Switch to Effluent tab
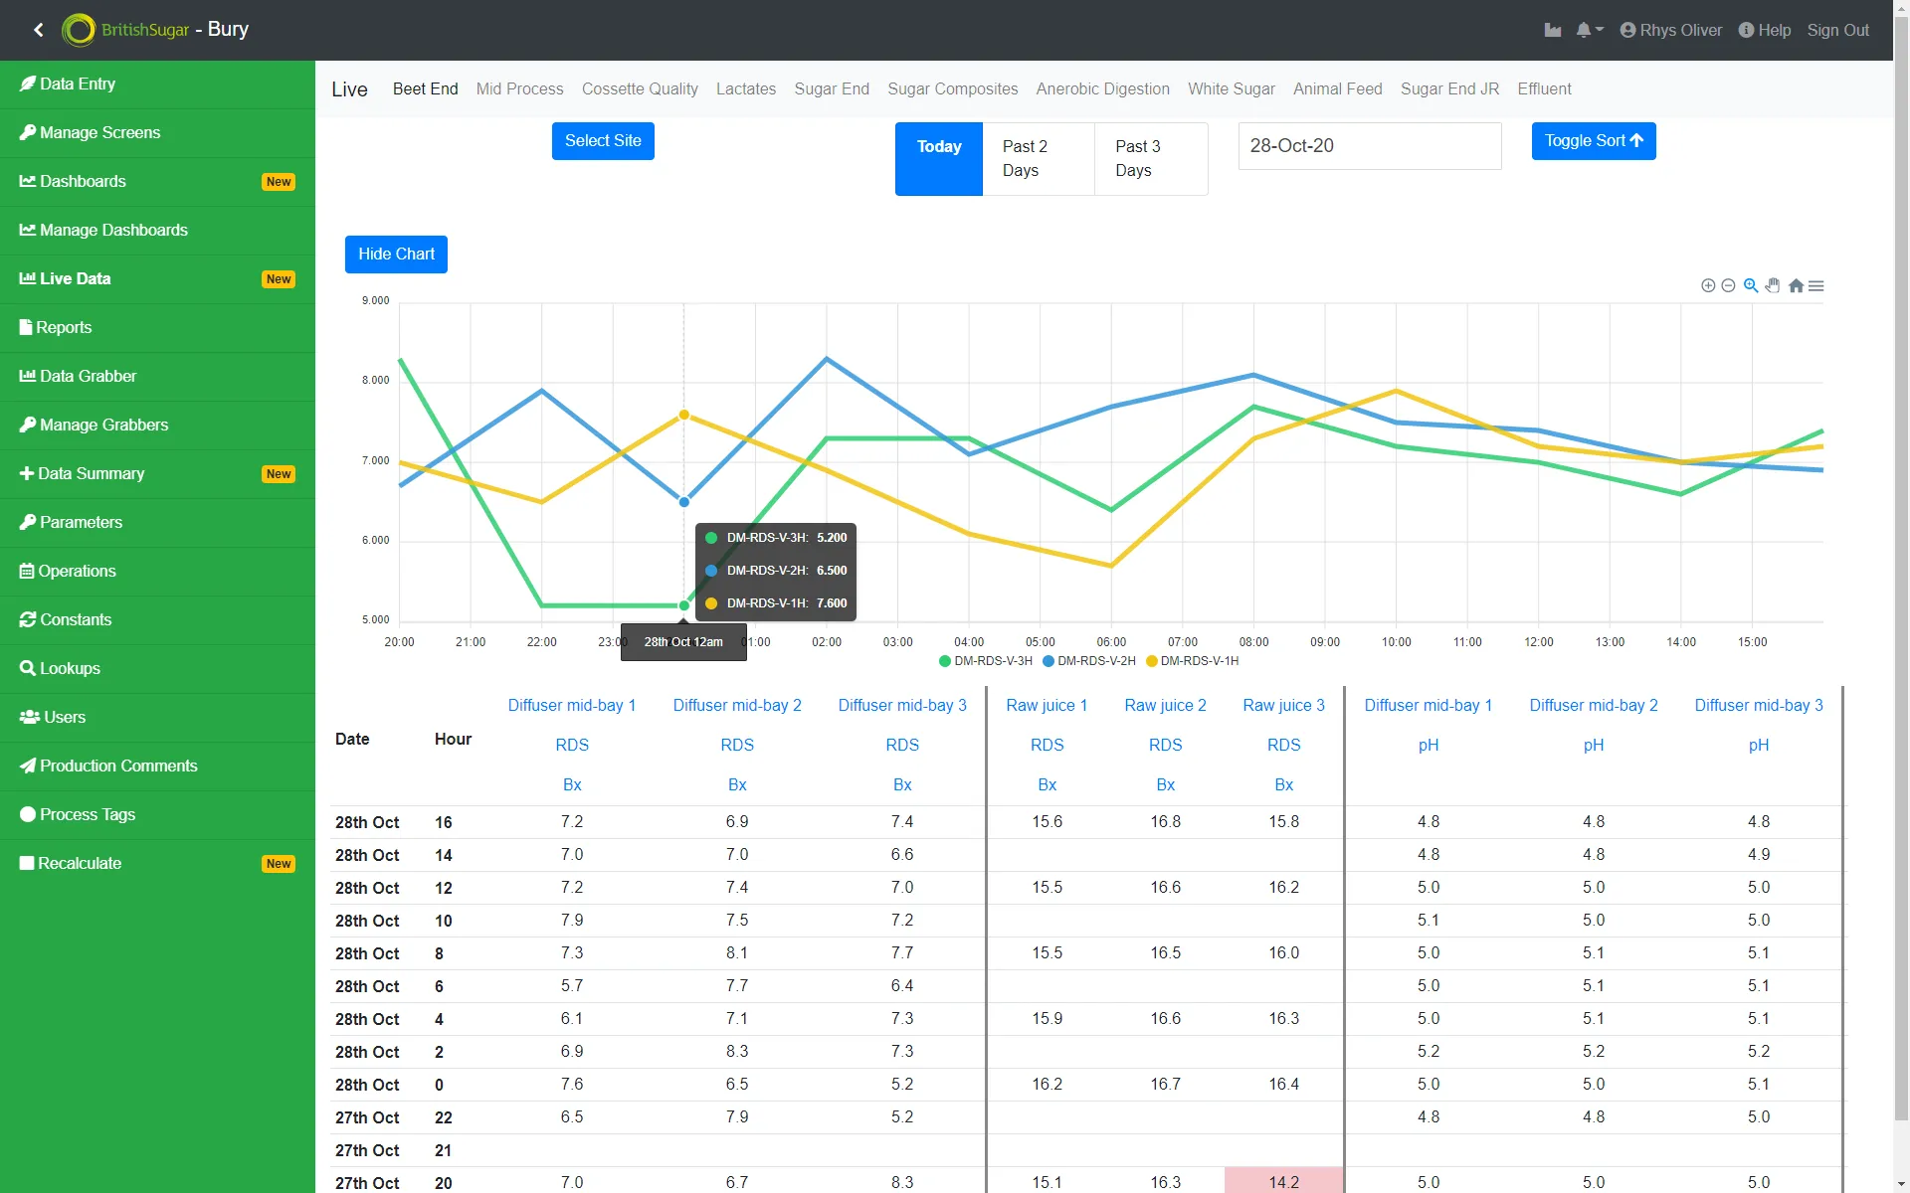The image size is (1910, 1193). [1544, 89]
